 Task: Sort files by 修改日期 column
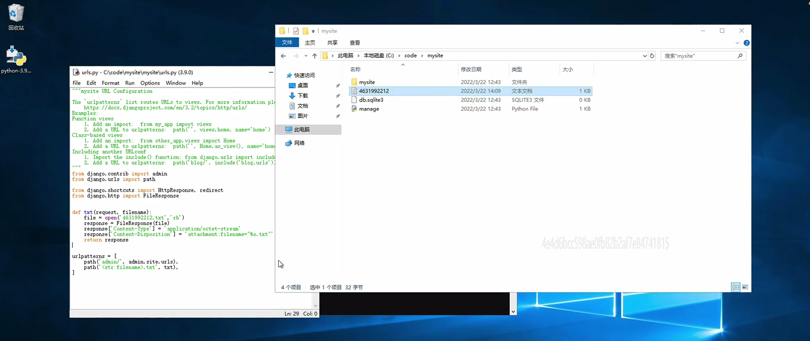(x=471, y=69)
